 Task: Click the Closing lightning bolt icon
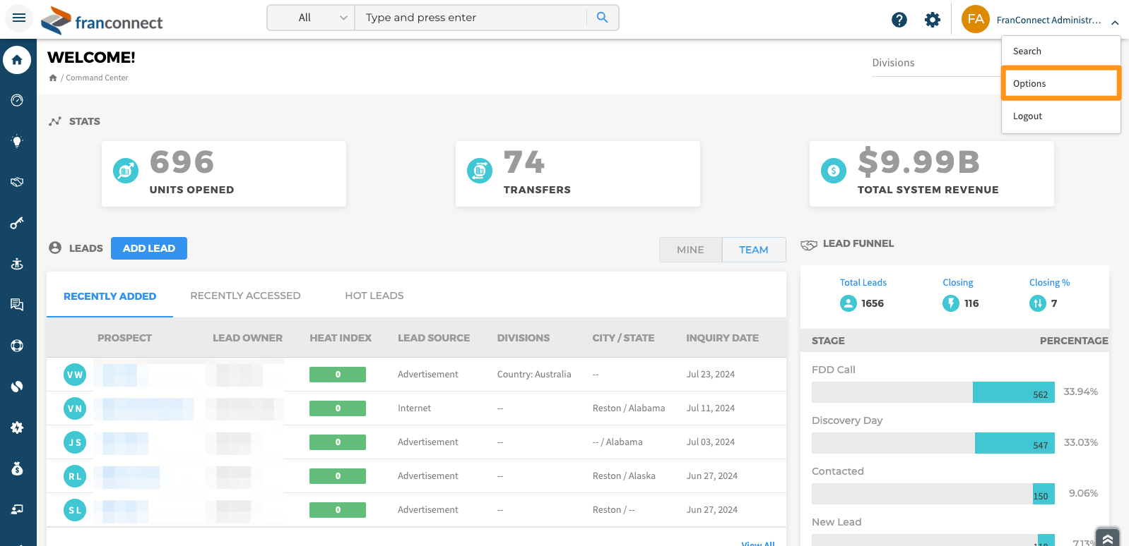[951, 303]
